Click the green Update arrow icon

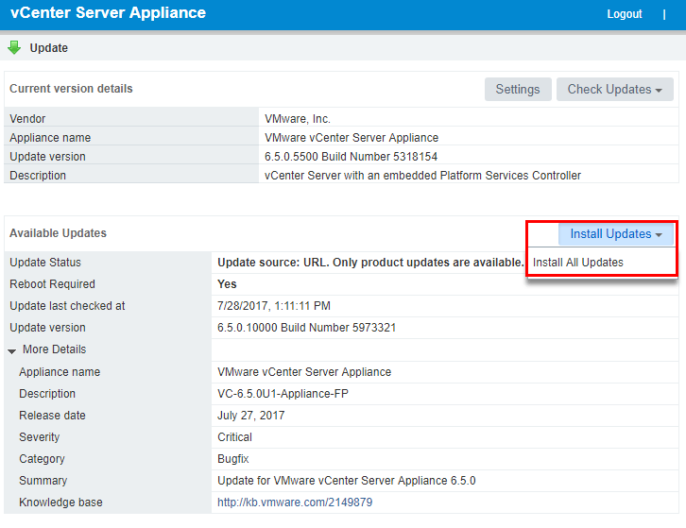(14, 47)
